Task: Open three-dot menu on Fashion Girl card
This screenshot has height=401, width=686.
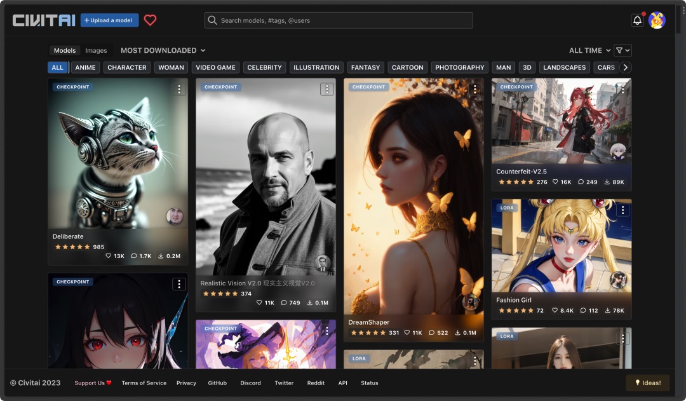Action: tap(622, 210)
